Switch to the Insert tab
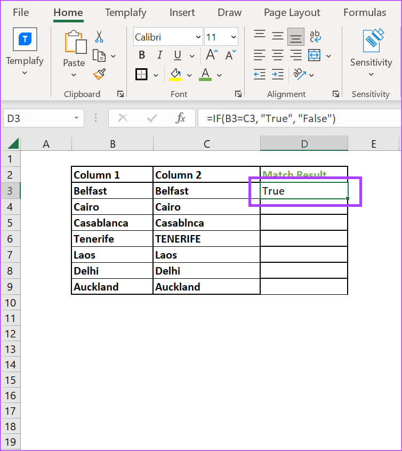 182,12
